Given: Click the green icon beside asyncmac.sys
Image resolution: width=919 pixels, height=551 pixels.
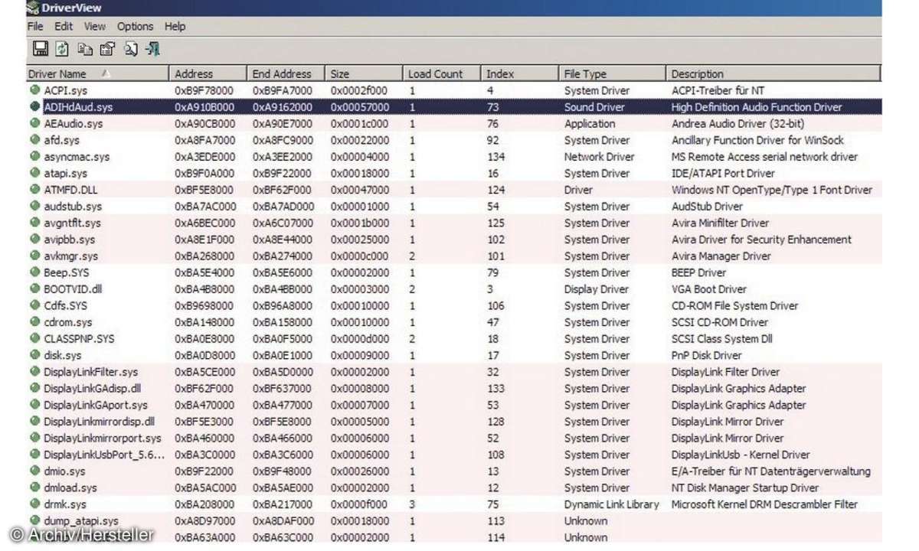Looking at the screenshot, I should pos(35,157).
